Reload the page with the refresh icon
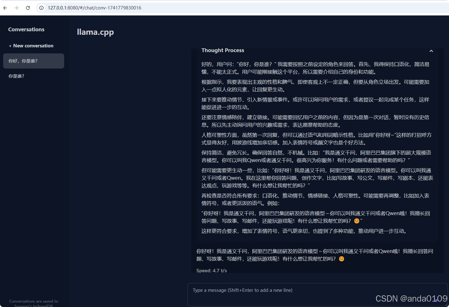Viewport: 449px width, 307px height. (x=28, y=8)
